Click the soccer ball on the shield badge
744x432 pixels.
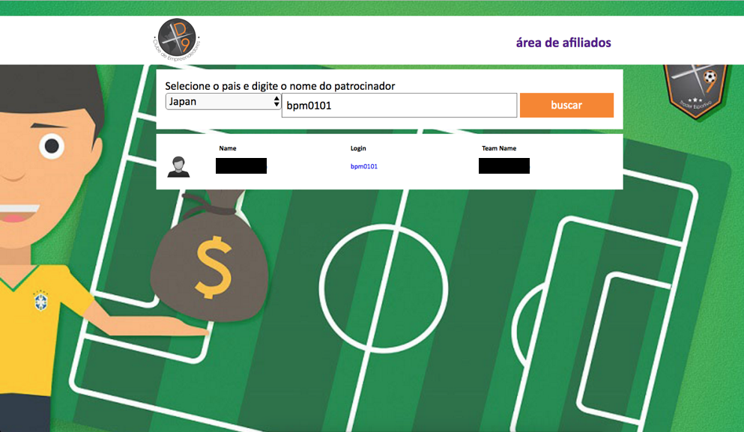pos(710,77)
